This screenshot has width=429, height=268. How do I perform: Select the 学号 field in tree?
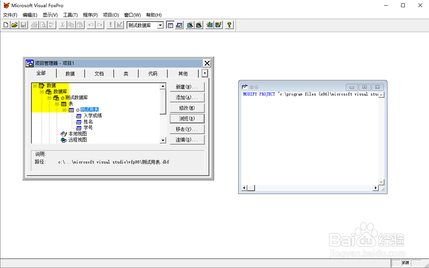tap(88, 128)
